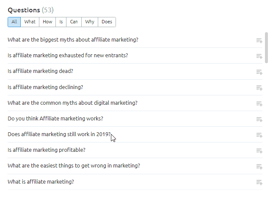Add 'Do you think Affiliate marketing works?' to list
This screenshot has height=198, width=273.
click(259, 119)
